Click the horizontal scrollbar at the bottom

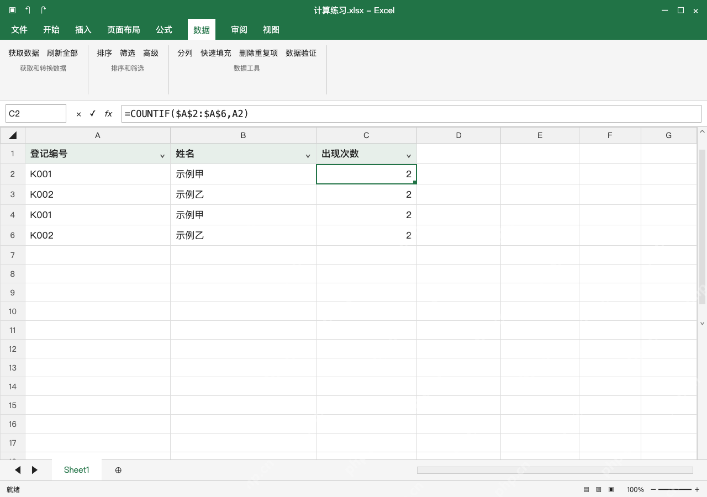[x=555, y=470]
